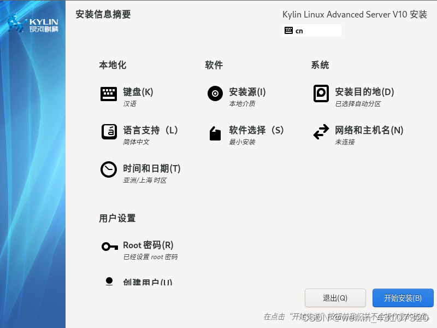The image size is (437, 328).
Task: Open 安装目的地(D) installation destination label
Action: click(364, 92)
